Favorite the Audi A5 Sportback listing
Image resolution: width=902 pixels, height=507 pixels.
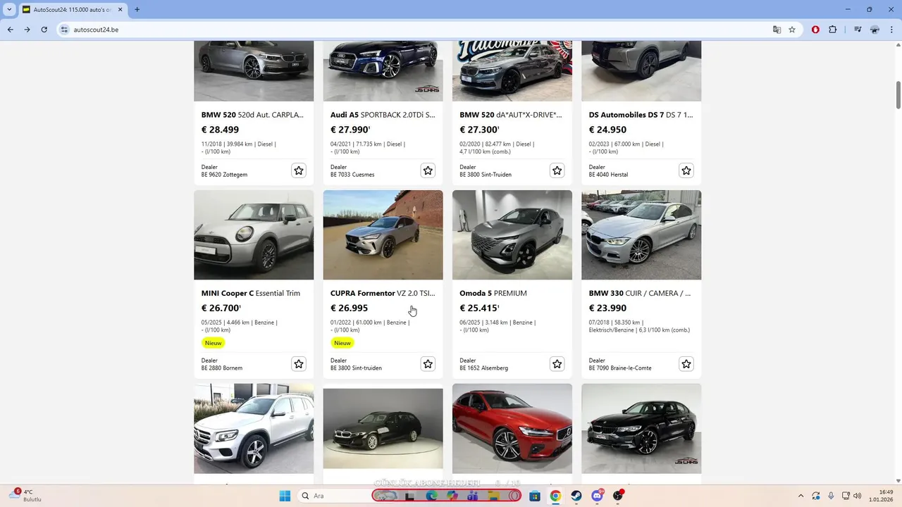pyautogui.click(x=428, y=170)
